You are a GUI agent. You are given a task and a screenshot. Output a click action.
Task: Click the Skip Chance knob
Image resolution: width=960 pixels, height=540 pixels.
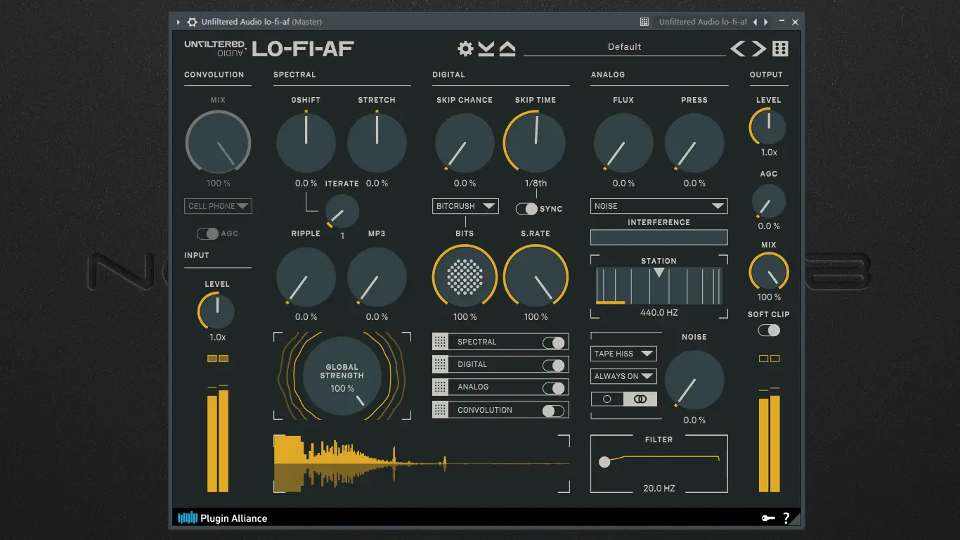(x=465, y=143)
